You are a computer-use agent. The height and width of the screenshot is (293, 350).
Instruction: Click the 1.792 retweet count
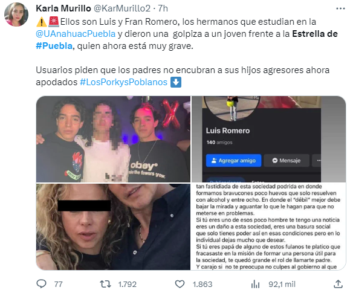click(x=127, y=284)
